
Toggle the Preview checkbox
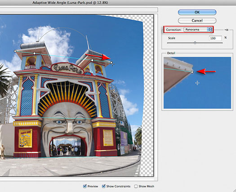tap(85, 186)
